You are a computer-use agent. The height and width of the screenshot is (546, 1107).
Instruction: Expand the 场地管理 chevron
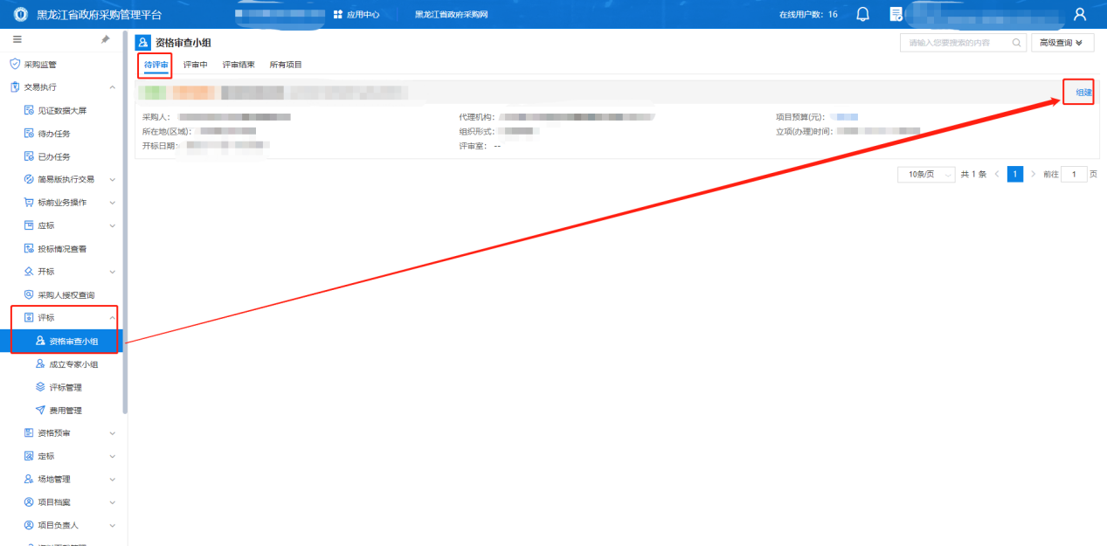coord(112,479)
